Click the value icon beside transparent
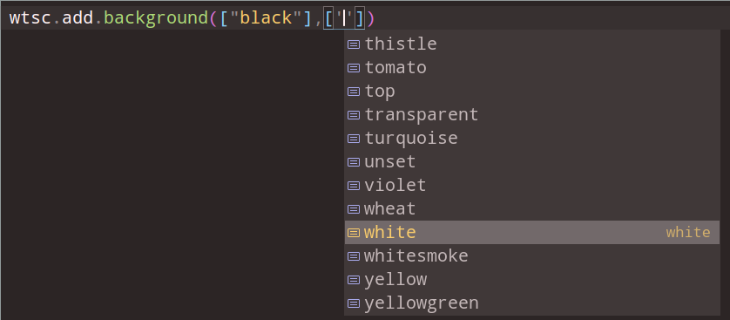The image size is (730, 320). pyautogui.click(x=354, y=115)
